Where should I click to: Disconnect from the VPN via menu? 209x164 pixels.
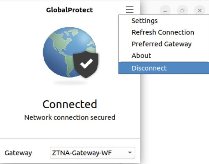click(x=149, y=68)
